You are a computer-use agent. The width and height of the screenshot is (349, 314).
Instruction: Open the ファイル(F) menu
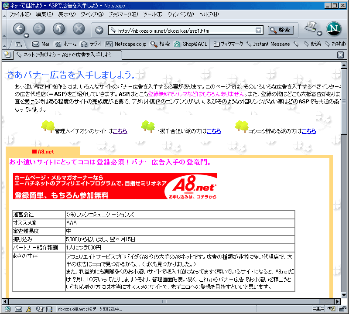(x=20, y=14)
